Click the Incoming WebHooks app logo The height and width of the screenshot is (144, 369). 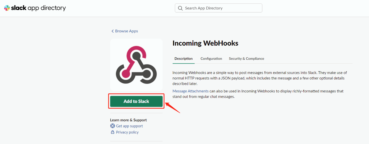click(x=136, y=65)
